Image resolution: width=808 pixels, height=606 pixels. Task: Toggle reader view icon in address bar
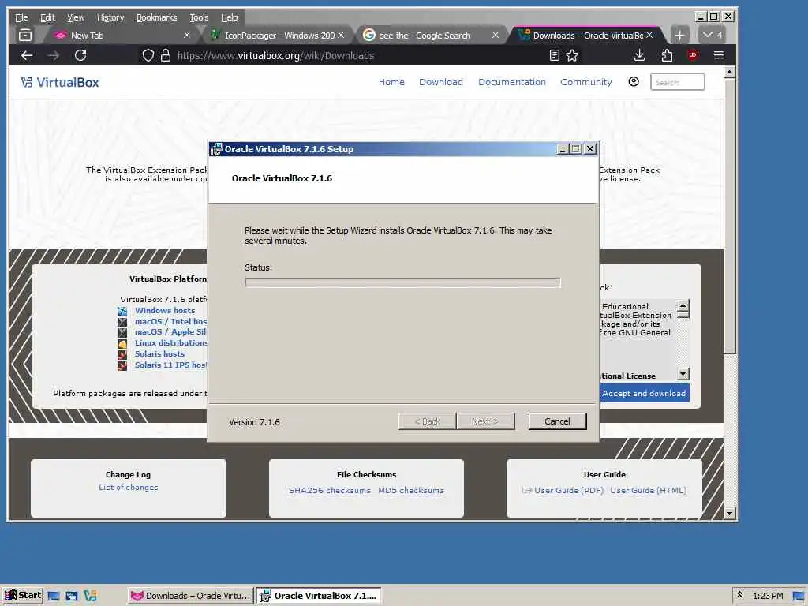[555, 55]
